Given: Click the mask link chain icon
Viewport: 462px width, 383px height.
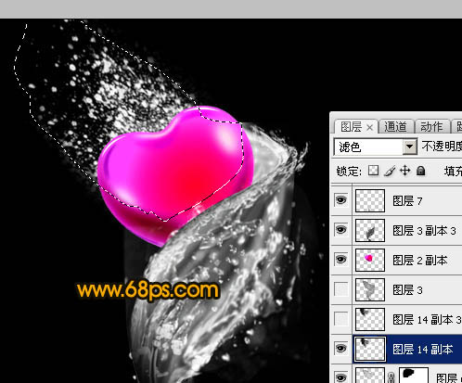Looking at the screenshot, I should coord(391,377).
